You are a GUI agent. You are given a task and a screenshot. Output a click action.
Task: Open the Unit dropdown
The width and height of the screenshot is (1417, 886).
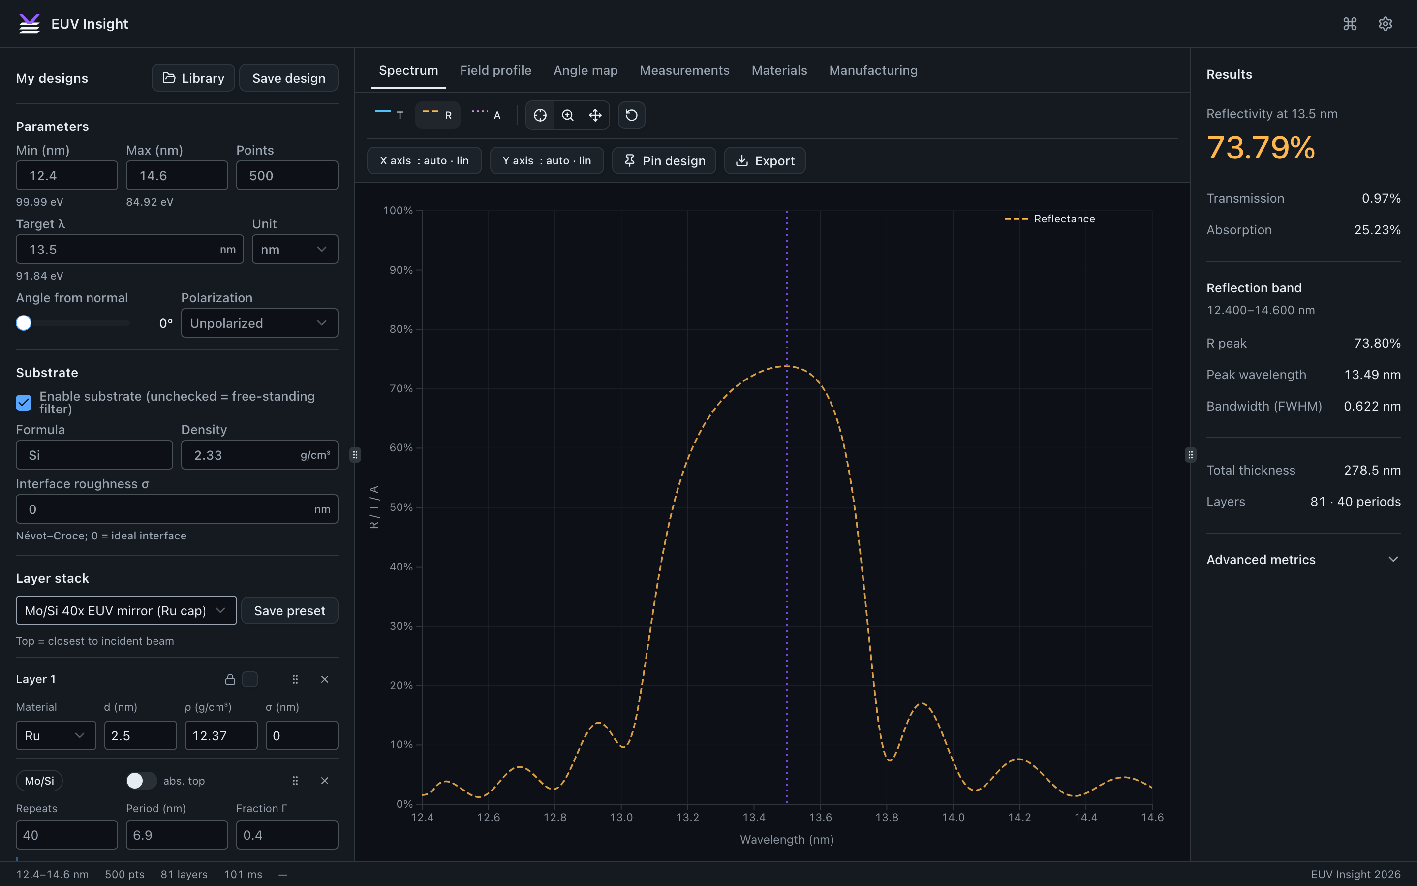pos(295,249)
